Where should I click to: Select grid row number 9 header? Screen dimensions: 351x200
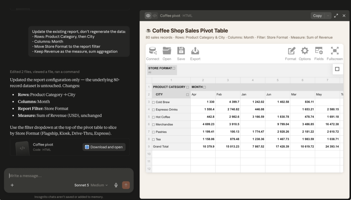149,147
